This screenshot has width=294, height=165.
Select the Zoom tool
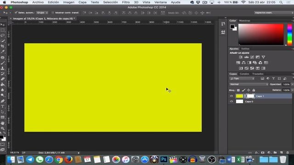pos(3,128)
